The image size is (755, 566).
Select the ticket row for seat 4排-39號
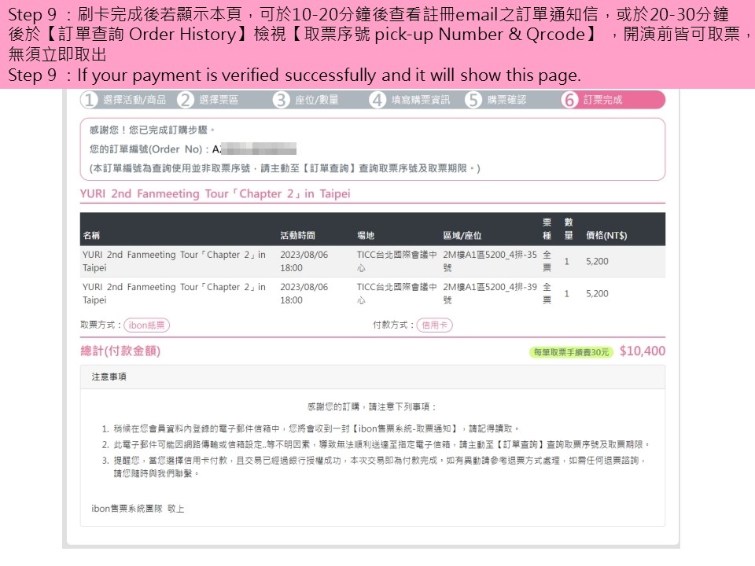(372, 293)
